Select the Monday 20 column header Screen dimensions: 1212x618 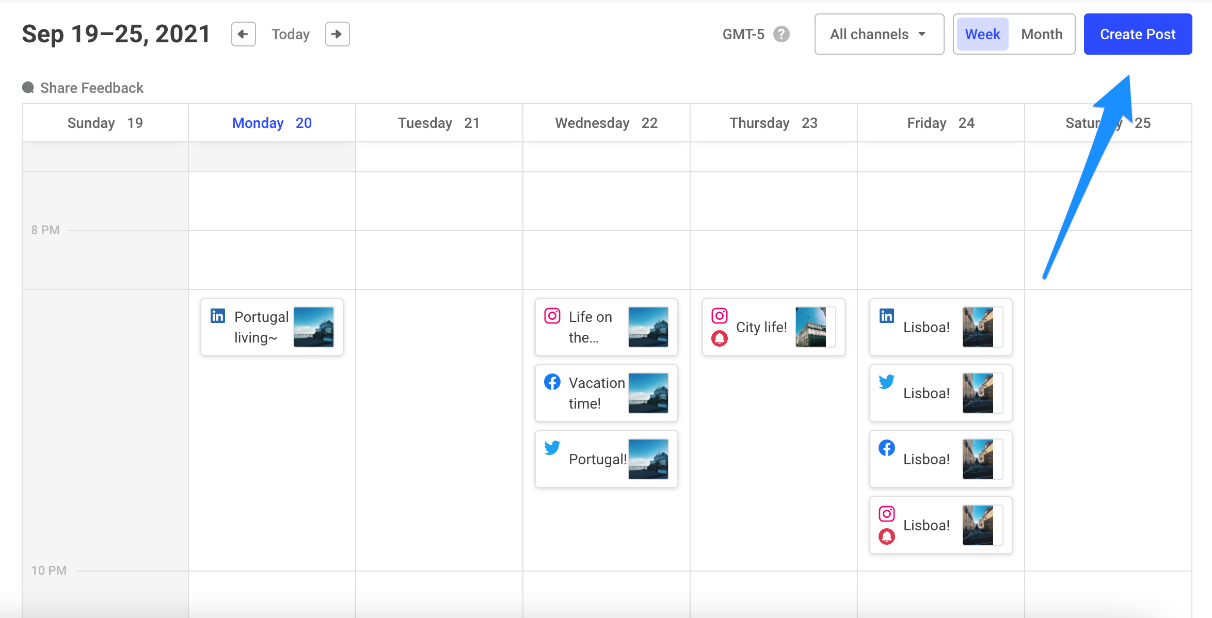(x=272, y=123)
